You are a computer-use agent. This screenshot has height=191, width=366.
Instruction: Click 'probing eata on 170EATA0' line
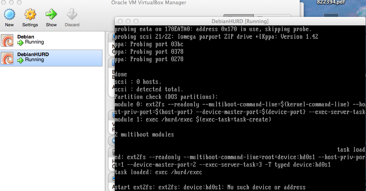click(x=213, y=29)
